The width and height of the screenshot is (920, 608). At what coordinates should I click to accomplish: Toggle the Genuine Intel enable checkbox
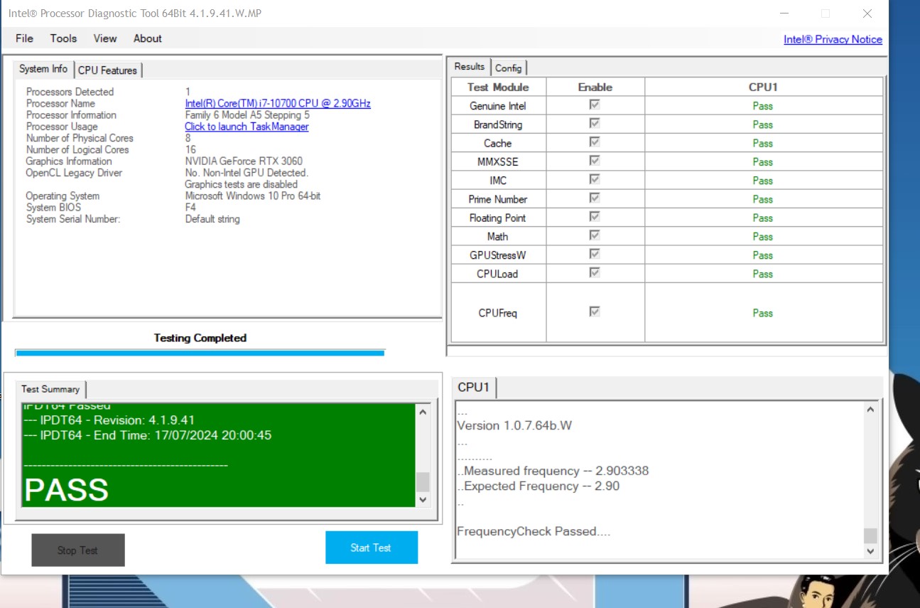coord(595,105)
